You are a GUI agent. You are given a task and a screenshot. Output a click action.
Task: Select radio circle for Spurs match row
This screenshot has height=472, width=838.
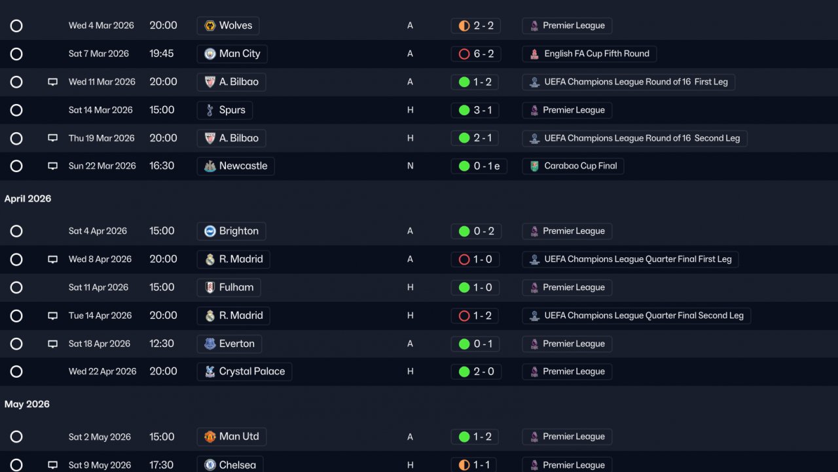click(x=16, y=110)
